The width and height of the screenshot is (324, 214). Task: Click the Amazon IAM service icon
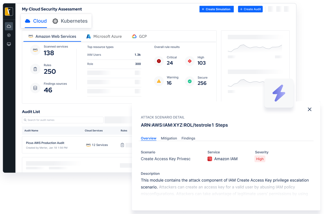coord(209,159)
